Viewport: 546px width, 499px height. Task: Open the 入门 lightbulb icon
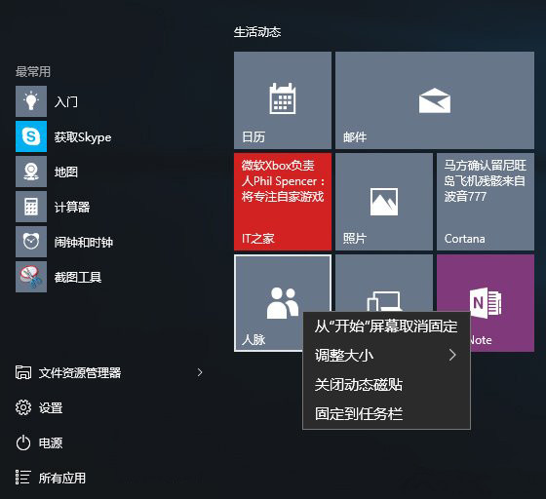tap(31, 101)
